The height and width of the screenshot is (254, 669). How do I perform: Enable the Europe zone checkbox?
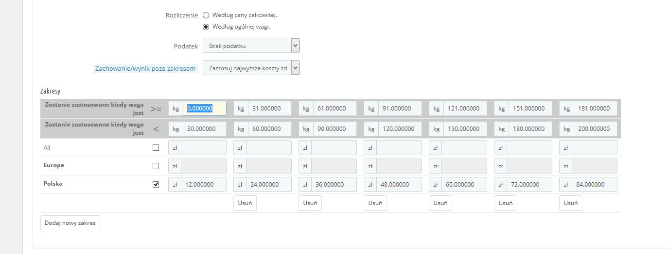coord(156,166)
